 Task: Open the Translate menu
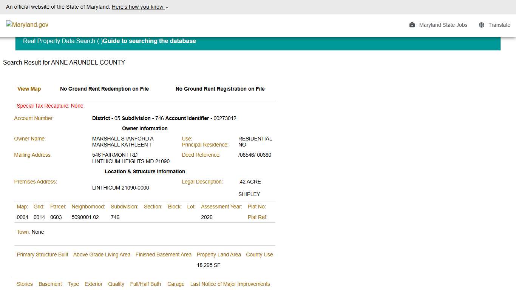pos(499,25)
